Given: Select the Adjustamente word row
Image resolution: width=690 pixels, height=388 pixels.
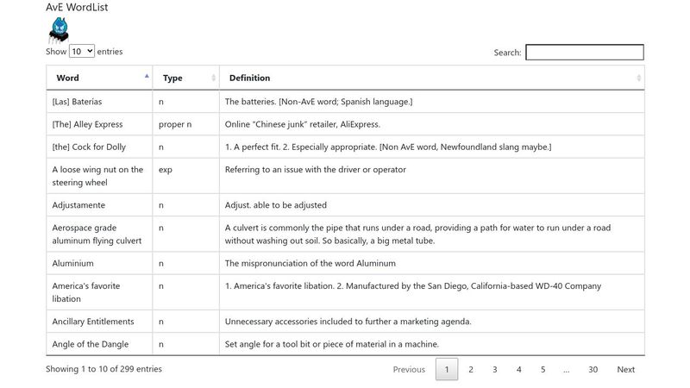Looking at the screenshot, I should tap(79, 205).
